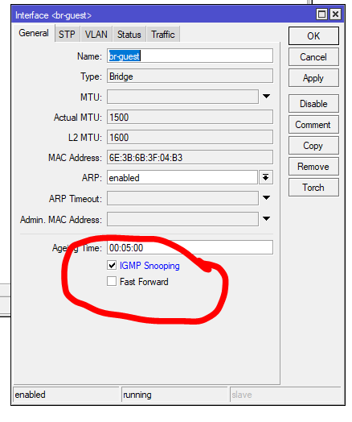The height and width of the screenshot is (422, 352).
Task: Toggle the IGMP Snooping checkbox
Action: (112, 266)
